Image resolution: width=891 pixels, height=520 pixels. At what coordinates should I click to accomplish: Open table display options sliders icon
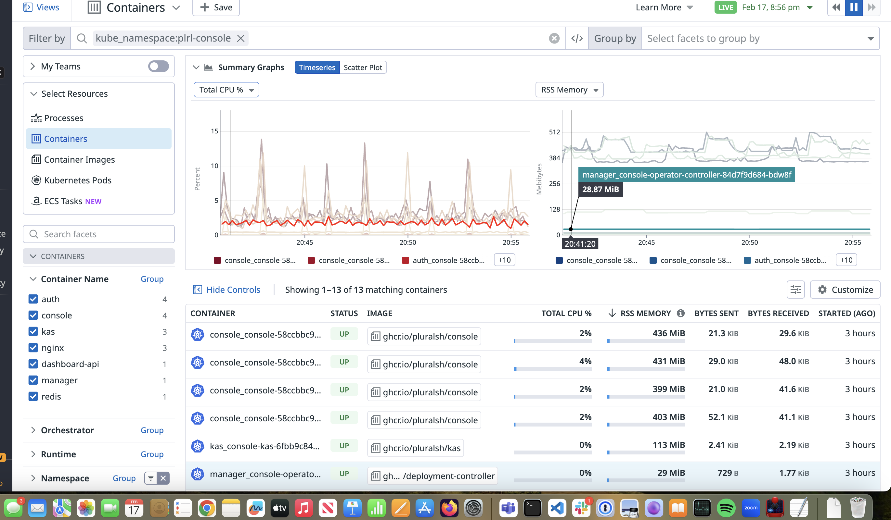pyautogui.click(x=795, y=290)
